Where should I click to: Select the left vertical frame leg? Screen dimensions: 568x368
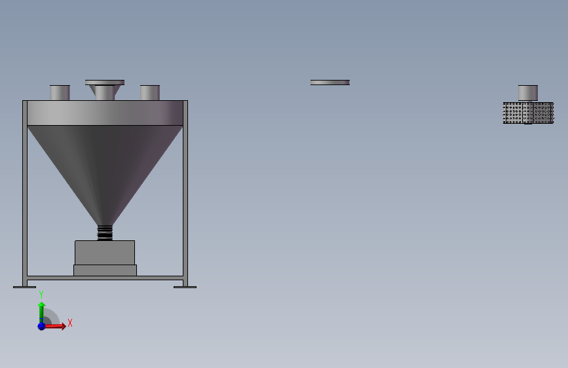click(25, 193)
